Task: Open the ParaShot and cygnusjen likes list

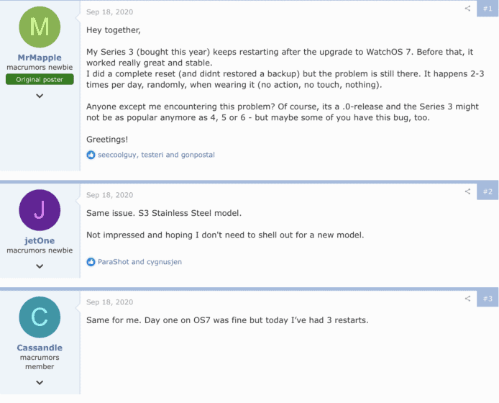Action: (x=139, y=262)
